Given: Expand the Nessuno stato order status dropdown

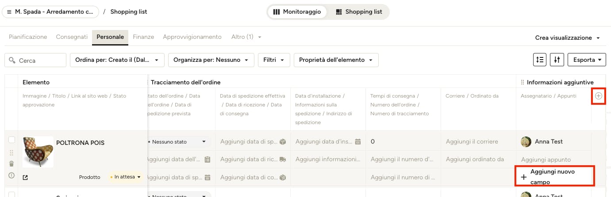Looking at the screenshot, I should [178, 142].
